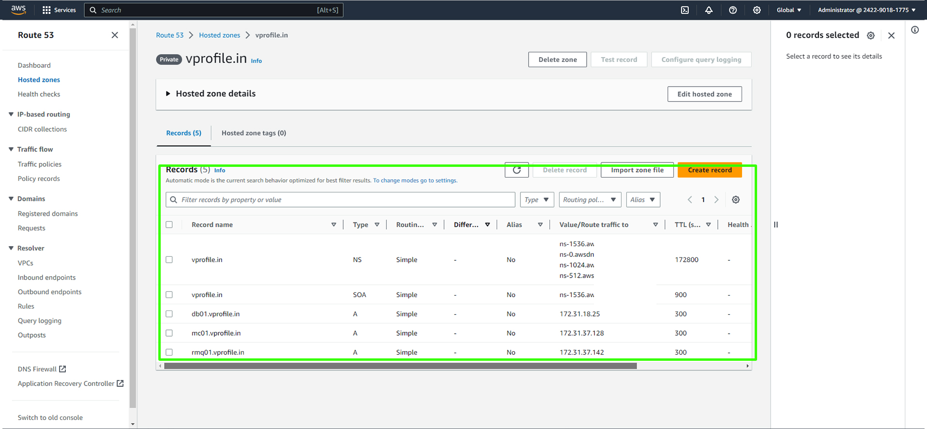Switch to Hosted zone tags tab

(x=254, y=133)
